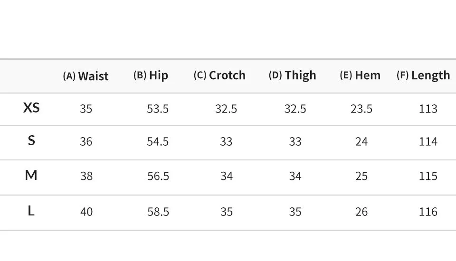Click the (F) Length column header
The height and width of the screenshot is (261, 456).
(423, 75)
